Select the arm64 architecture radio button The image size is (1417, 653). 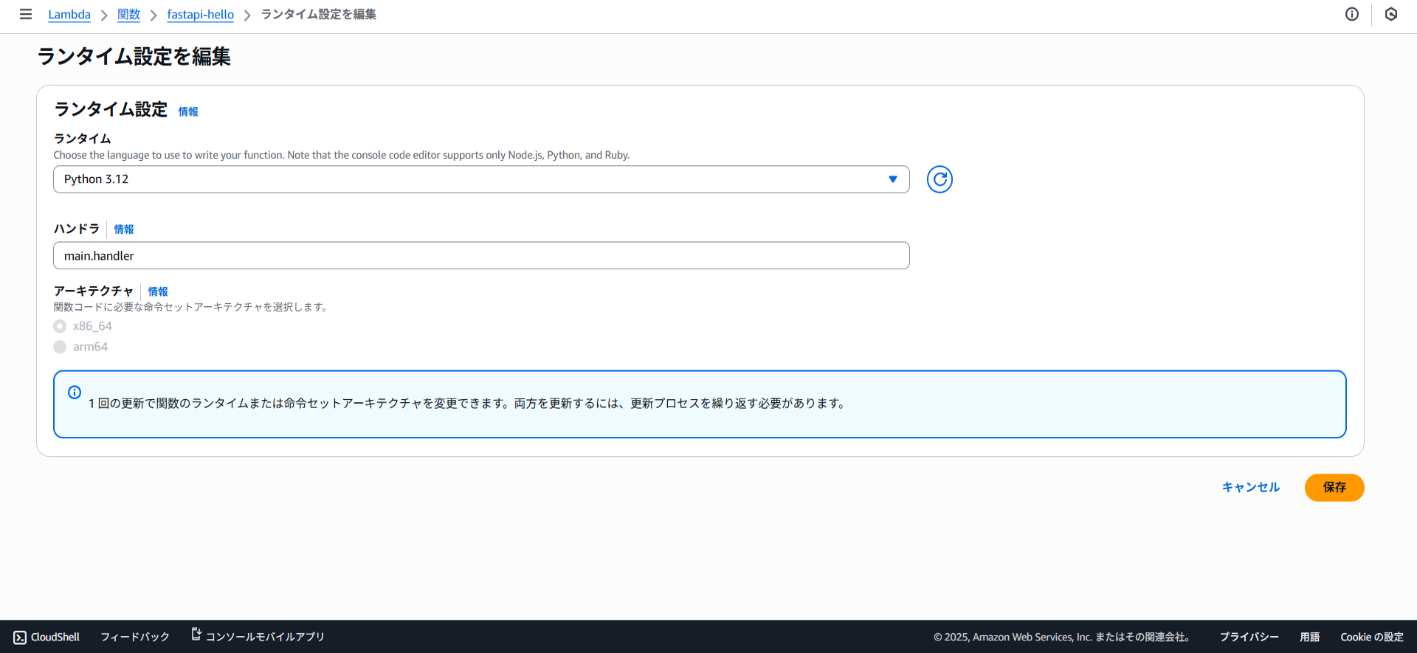tap(60, 347)
